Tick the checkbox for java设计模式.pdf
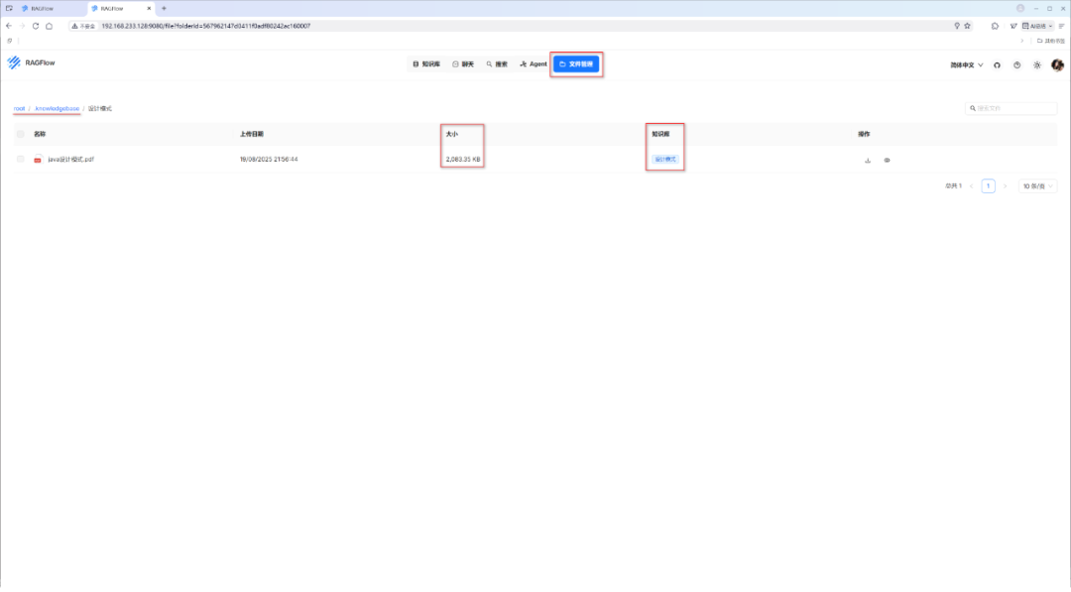This screenshot has height=592, width=1071. [21, 159]
